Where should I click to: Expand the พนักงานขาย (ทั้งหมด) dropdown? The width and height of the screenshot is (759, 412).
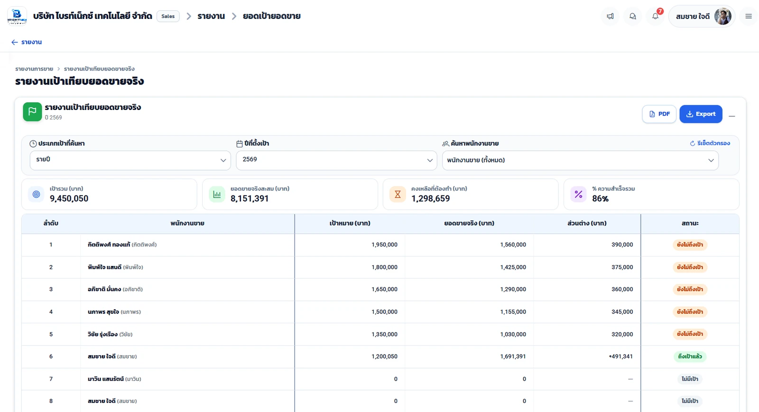click(x=580, y=160)
